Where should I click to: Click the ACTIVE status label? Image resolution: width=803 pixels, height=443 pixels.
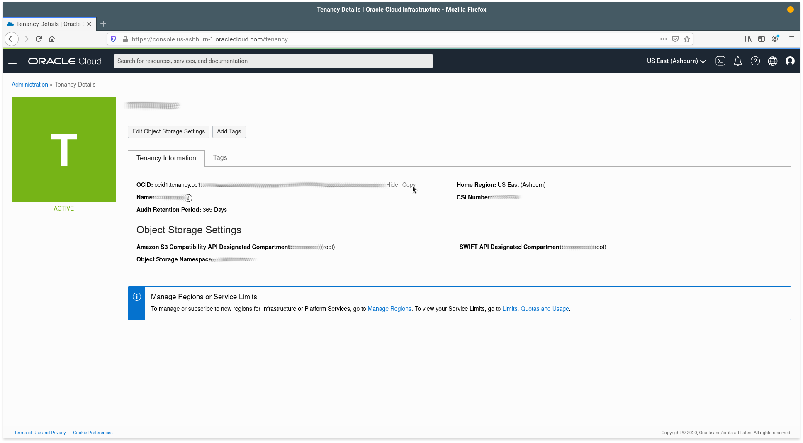click(64, 208)
